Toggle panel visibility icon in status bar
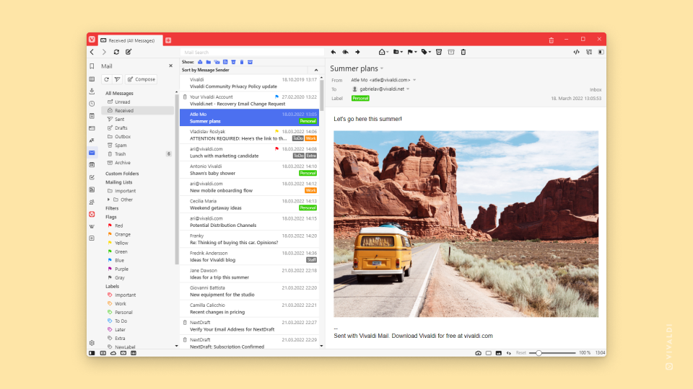693x389 pixels. point(92,353)
